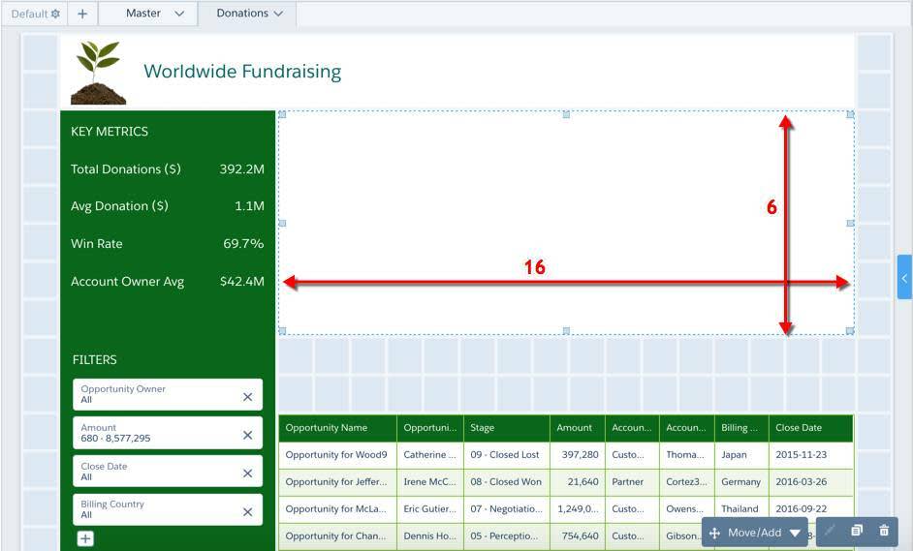Switch to the Donations tab
The width and height of the screenshot is (913, 551).
point(242,13)
